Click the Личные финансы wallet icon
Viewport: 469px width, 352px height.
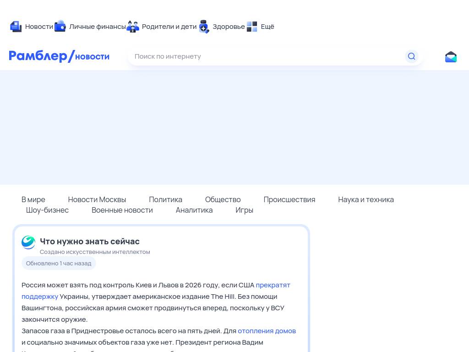[60, 27]
